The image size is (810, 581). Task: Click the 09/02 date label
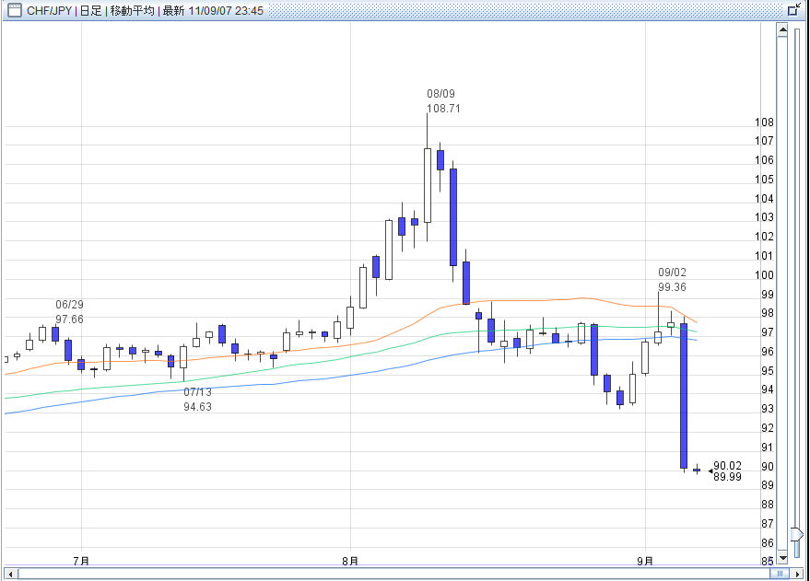(672, 272)
